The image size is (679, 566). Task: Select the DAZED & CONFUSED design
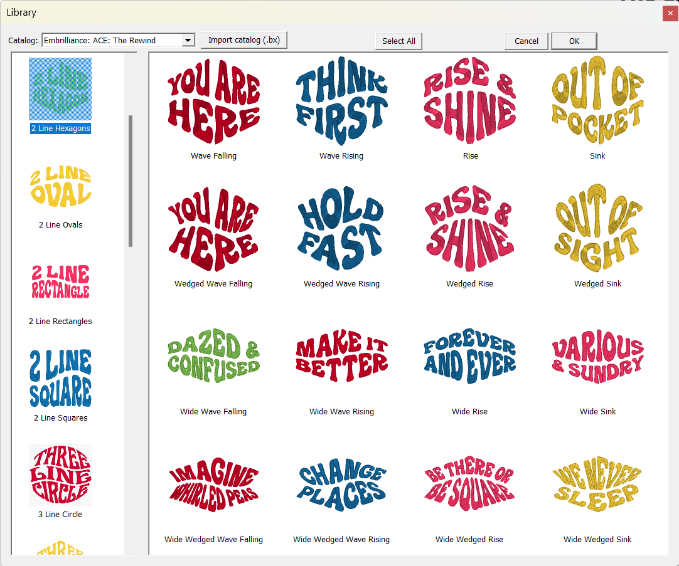coord(213,354)
